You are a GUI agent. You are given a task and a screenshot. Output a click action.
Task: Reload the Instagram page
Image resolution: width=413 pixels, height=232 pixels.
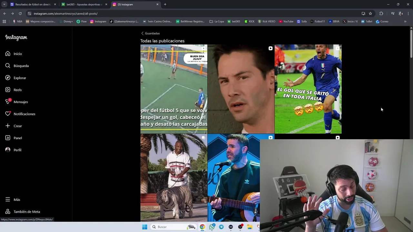(20, 14)
